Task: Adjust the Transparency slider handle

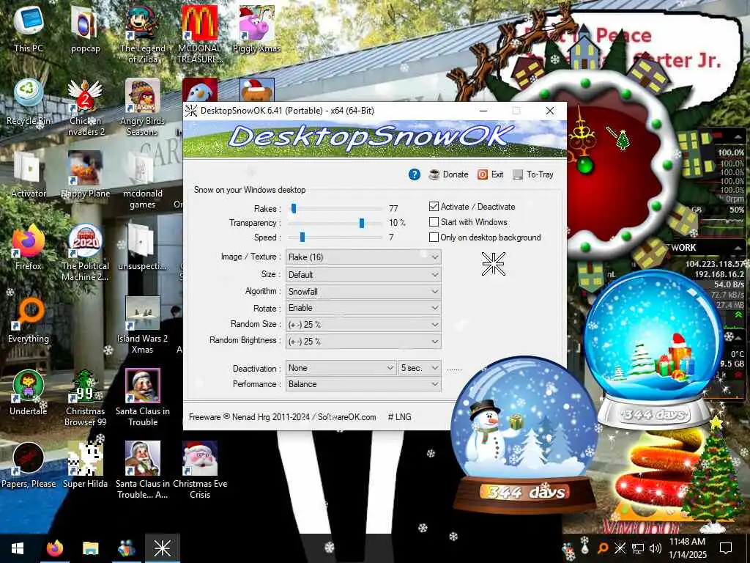Action: click(362, 223)
